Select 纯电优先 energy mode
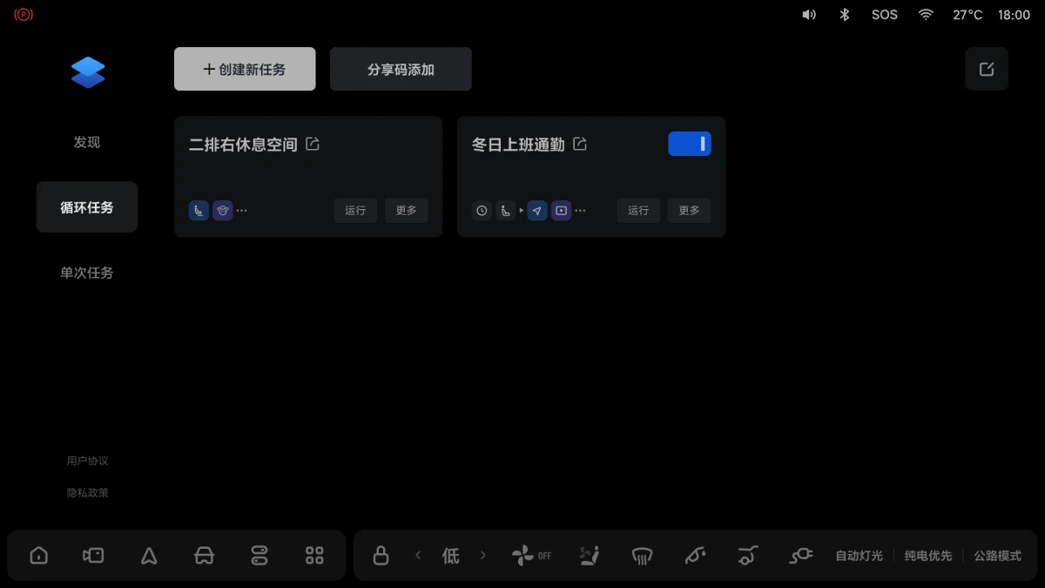 [x=928, y=556]
